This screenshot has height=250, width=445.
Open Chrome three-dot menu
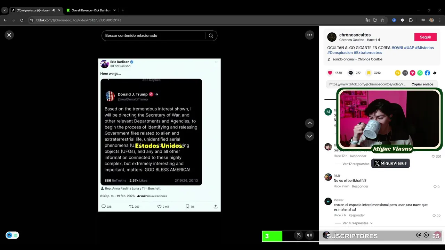440,20
